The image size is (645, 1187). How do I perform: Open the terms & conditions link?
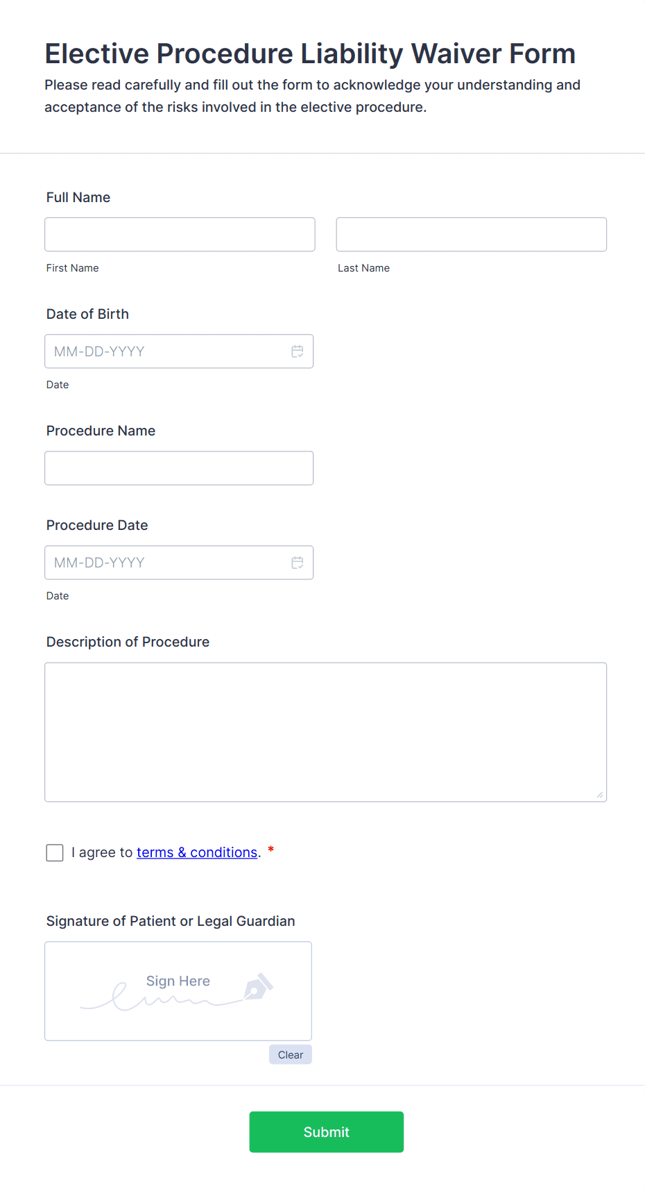pyautogui.click(x=197, y=852)
